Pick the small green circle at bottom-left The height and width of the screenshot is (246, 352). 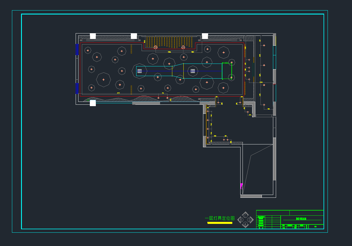tap(88, 100)
